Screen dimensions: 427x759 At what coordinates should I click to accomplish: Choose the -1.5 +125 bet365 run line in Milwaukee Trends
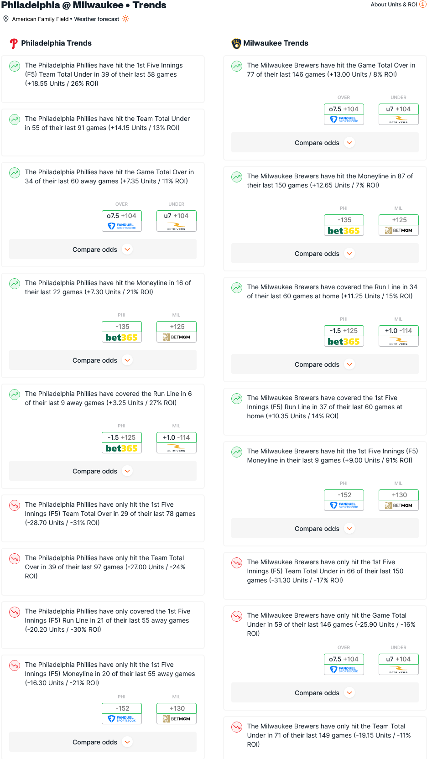344,336
